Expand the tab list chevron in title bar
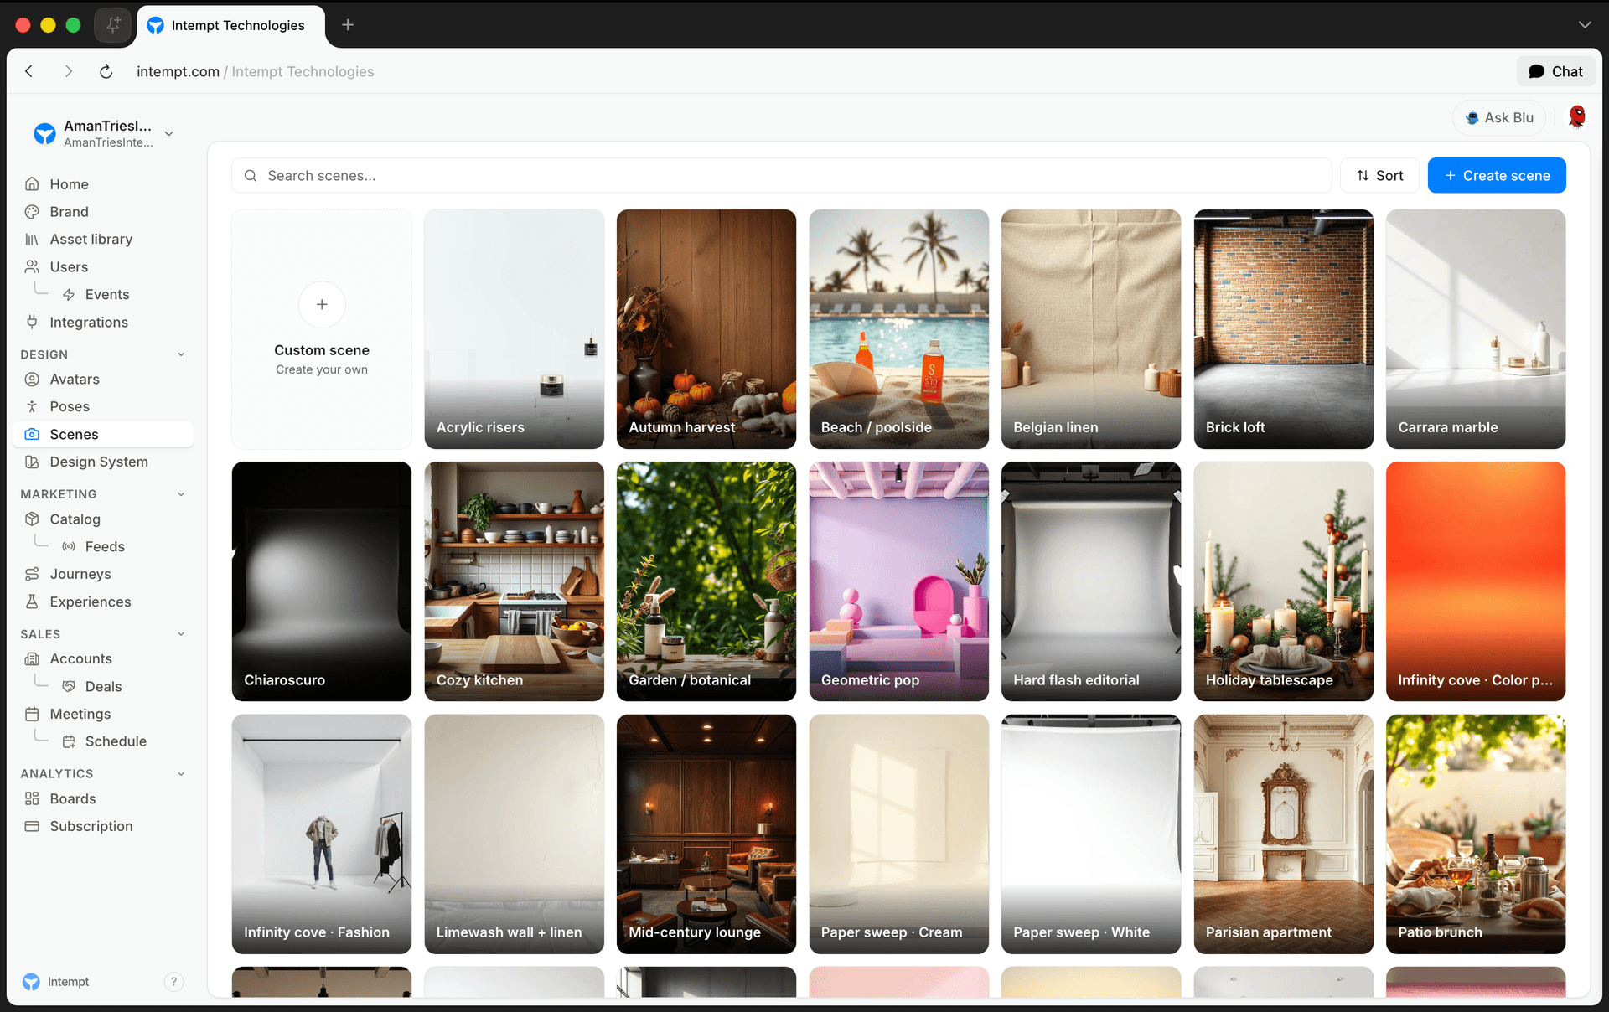1609x1012 pixels. click(1584, 25)
